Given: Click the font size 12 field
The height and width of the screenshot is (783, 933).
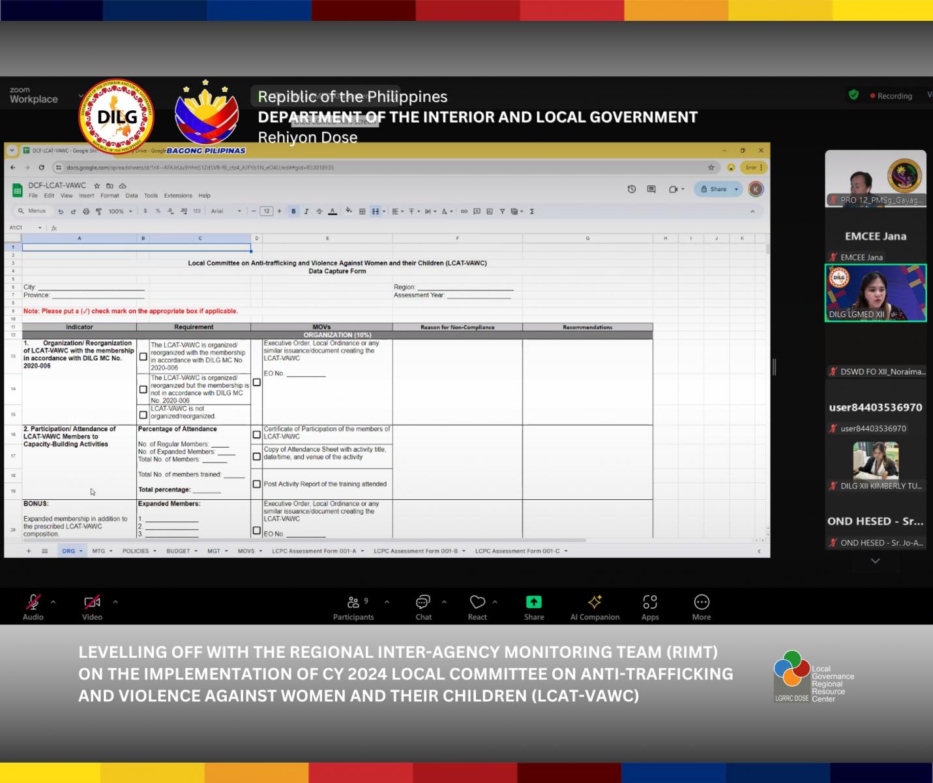Looking at the screenshot, I should pyautogui.click(x=266, y=211).
